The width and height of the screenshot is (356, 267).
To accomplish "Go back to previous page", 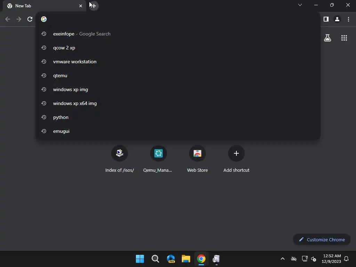I will click(x=8, y=19).
